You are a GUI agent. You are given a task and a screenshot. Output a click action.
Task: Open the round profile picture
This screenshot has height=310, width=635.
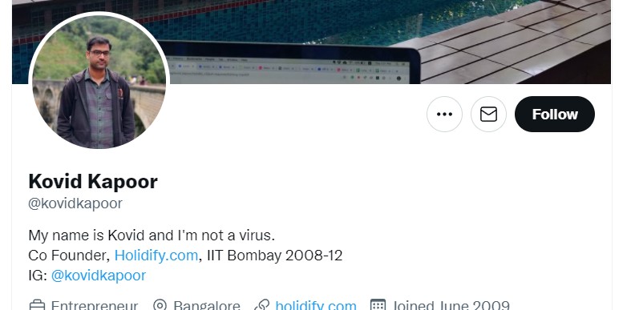(x=99, y=82)
